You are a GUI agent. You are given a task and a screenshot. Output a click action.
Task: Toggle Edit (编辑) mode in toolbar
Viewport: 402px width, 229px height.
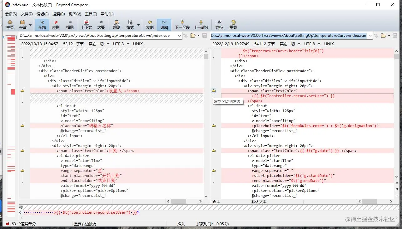[164, 25]
